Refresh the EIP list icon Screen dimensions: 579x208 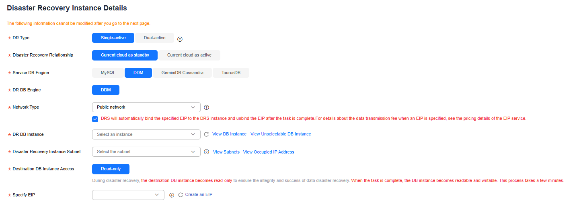[181, 195]
